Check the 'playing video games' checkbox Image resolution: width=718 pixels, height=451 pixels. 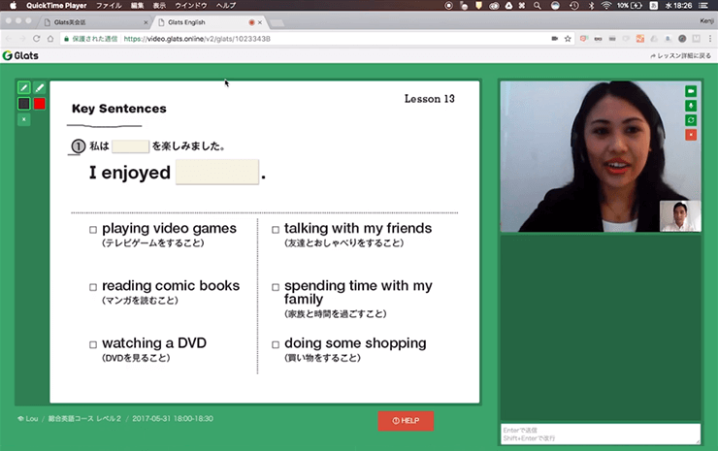(x=93, y=230)
